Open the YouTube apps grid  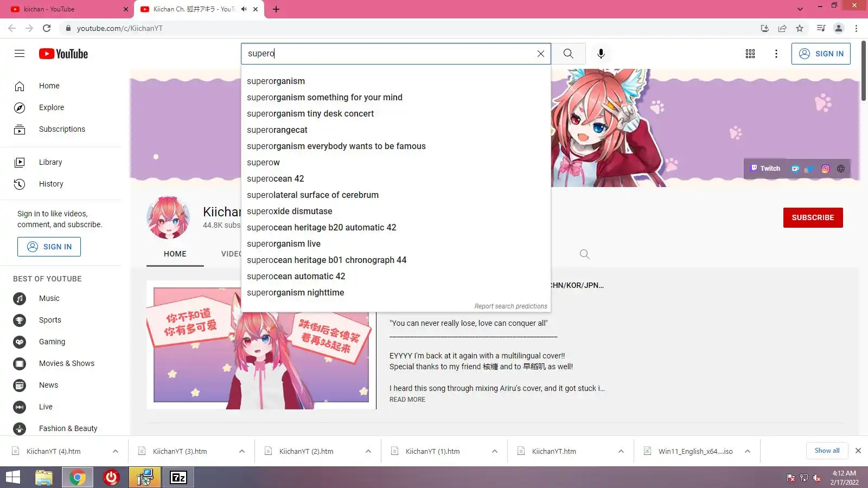click(x=750, y=54)
